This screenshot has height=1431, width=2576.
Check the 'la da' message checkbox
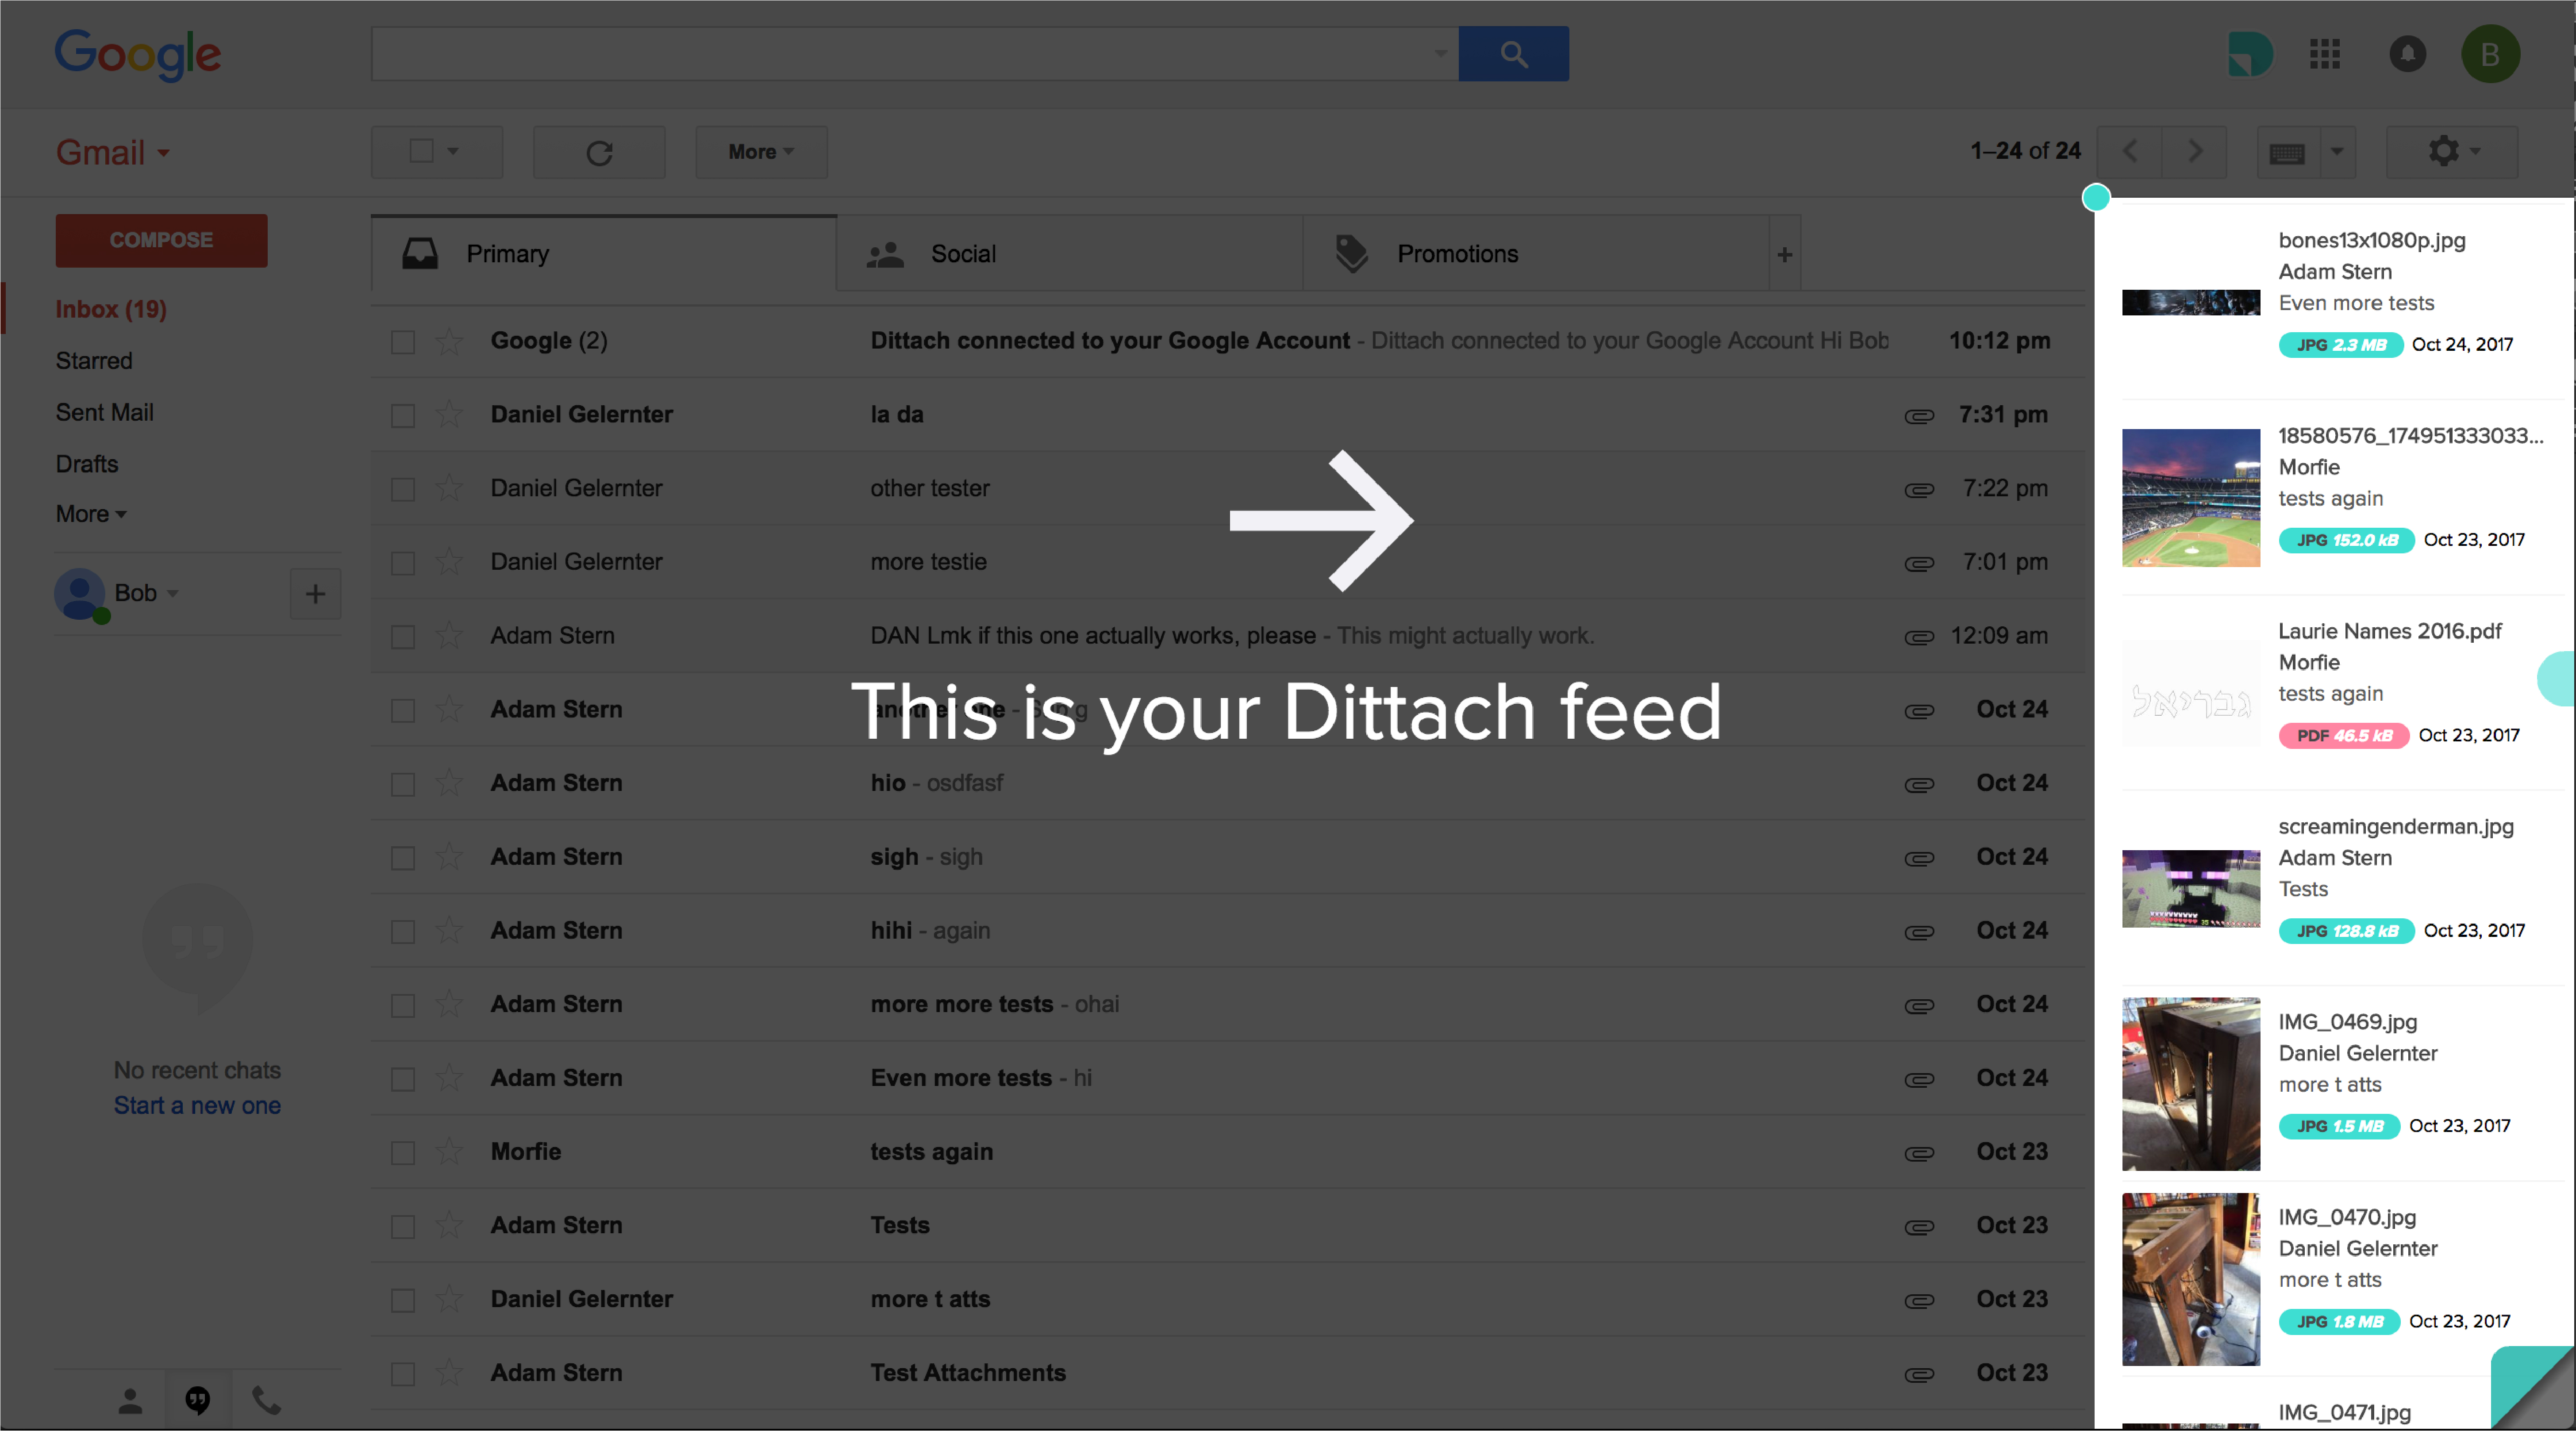click(403, 416)
